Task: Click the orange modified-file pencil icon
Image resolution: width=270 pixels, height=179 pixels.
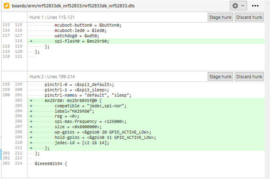Action: click(x=7, y=5)
